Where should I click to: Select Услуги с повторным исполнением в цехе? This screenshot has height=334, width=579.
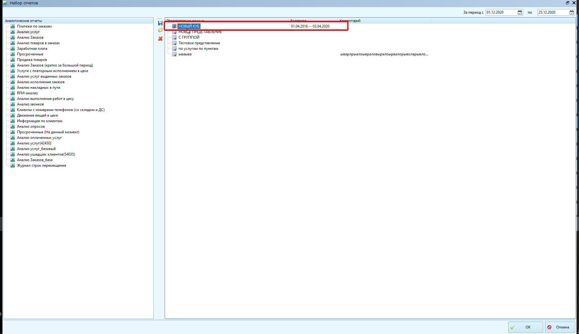tap(53, 71)
